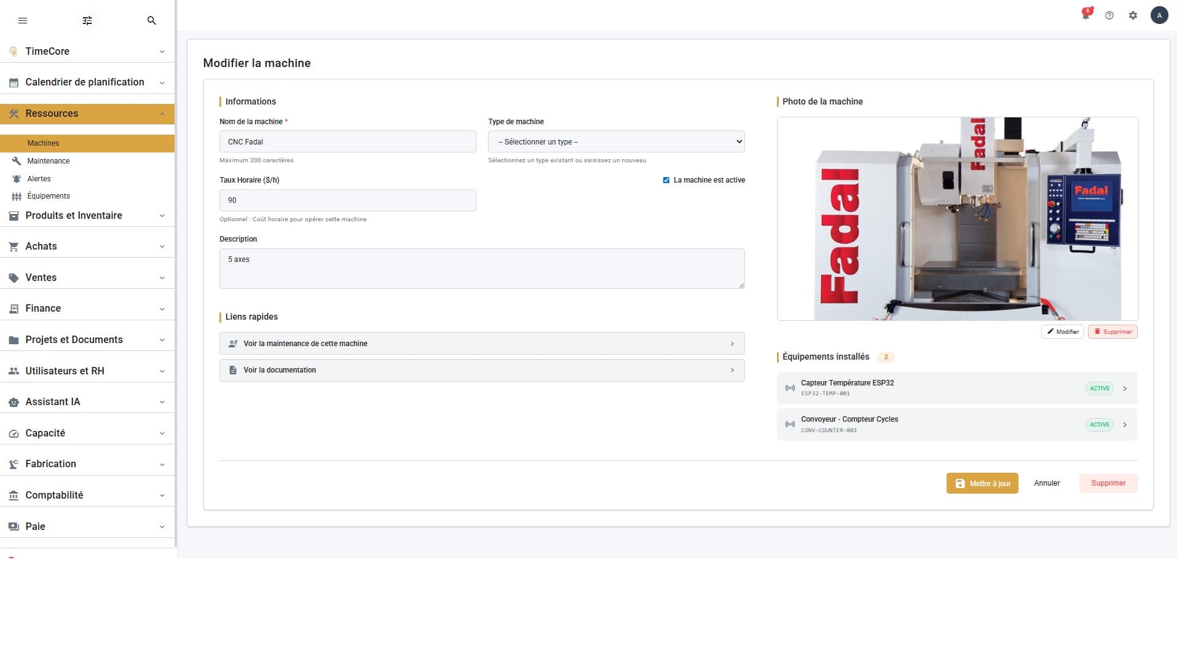Click the Fabrication robot arm icon
Viewport: 1177px width, 659px height.
click(x=14, y=464)
